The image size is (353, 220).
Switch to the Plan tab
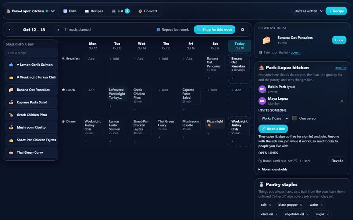(70, 11)
